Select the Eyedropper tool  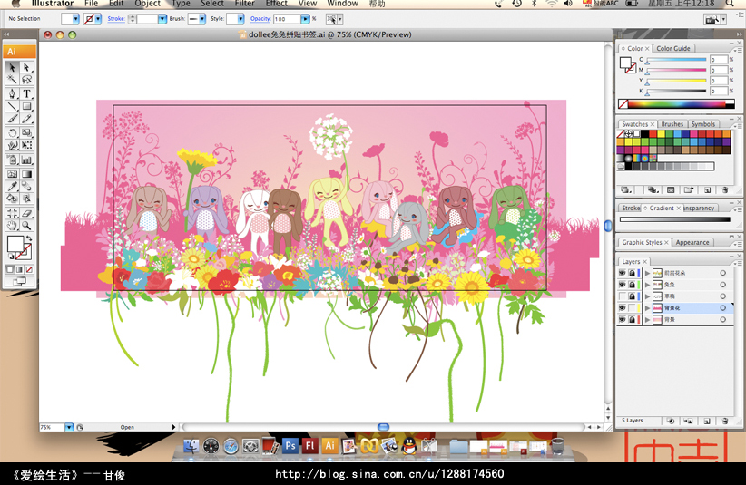pyautogui.click(x=13, y=186)
